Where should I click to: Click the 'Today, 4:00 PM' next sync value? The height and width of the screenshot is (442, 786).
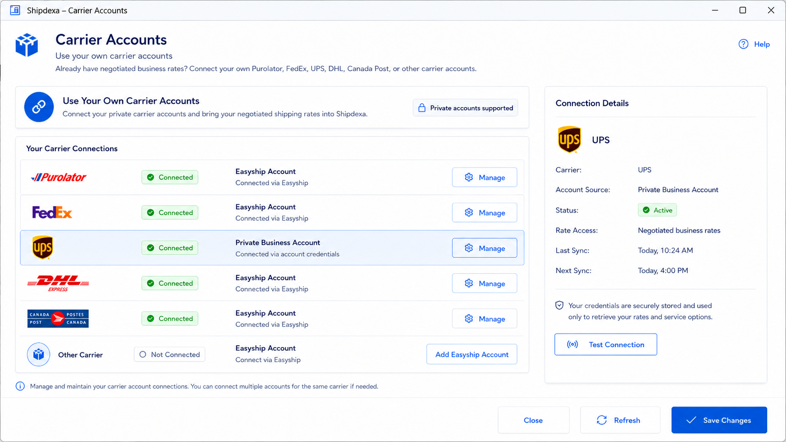663,271
